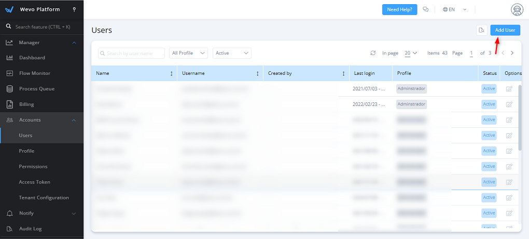Collapse the Accounts section chevron
Viewport: 529px width, 239px height.
tap(74, 120)
